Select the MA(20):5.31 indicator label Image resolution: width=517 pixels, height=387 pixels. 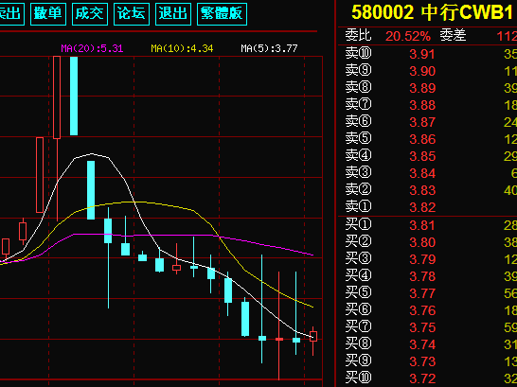pyautogui.click(x=92, y=49)
